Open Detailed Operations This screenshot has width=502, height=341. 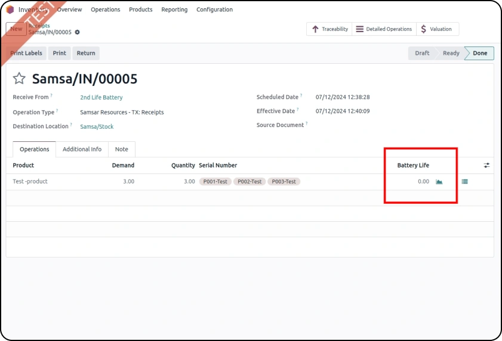point(384,29)
